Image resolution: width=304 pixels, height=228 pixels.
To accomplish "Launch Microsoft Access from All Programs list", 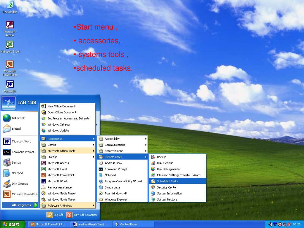I will click(x=68, y=163).
